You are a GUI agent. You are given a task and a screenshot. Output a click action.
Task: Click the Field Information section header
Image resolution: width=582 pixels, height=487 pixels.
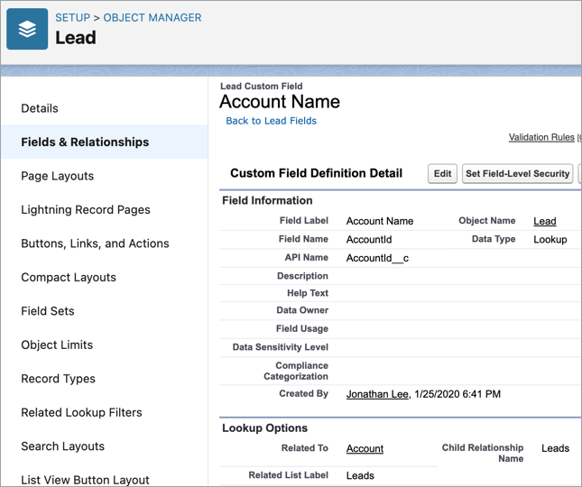coord(267,200)
